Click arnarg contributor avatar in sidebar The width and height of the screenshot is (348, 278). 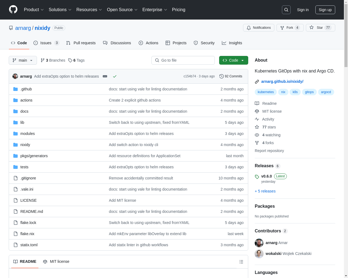click(259, 243)
